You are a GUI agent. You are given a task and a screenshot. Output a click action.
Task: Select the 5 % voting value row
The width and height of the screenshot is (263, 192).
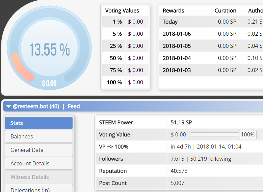pos(125,34)
